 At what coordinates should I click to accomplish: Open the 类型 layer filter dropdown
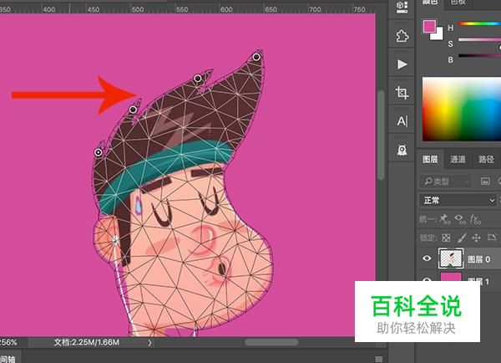(445, 181)
